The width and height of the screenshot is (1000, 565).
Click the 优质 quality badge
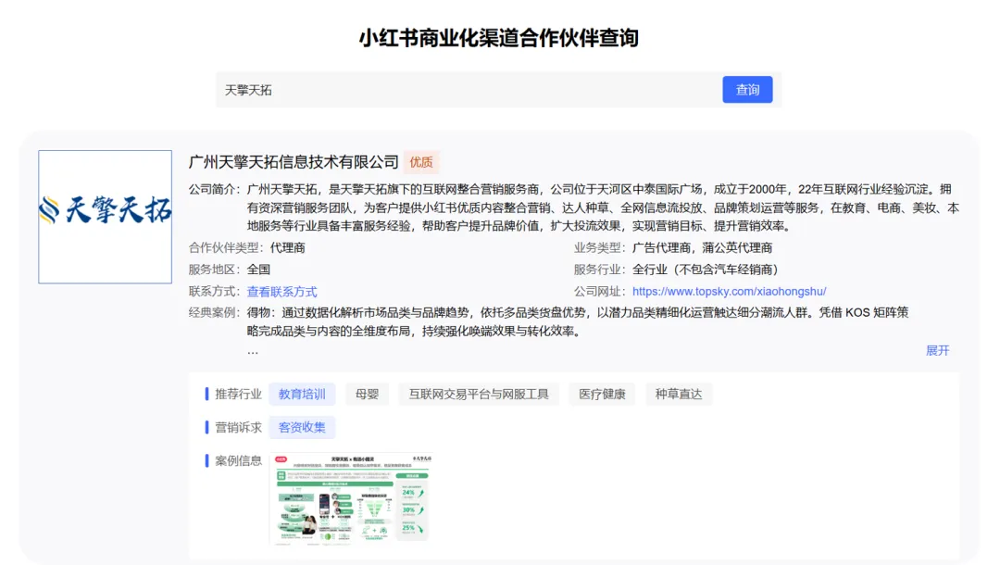coord(421,162)
